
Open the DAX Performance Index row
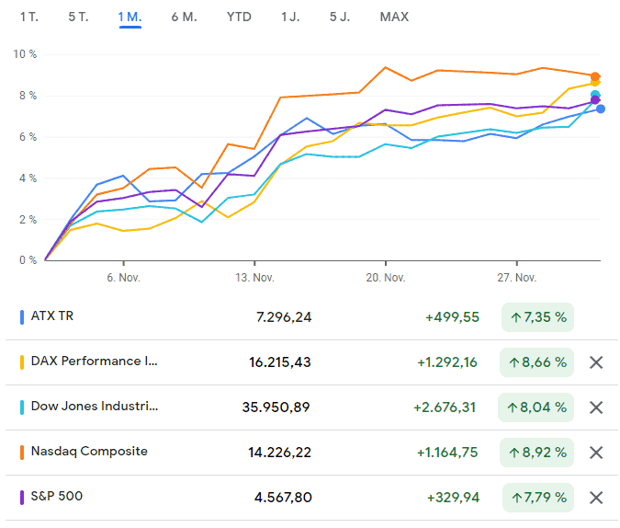click(311, 362)
